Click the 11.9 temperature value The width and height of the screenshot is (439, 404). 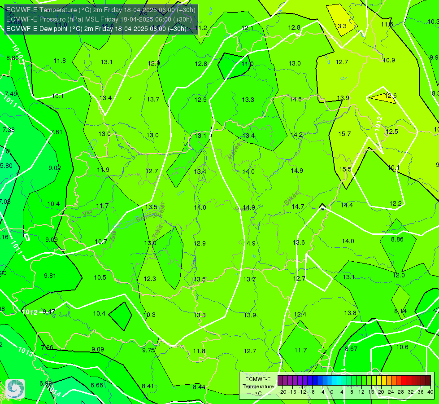coord(103,170)
